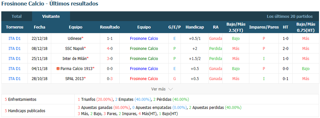Click the Los últimos 20 partidos label
Screen dimensions: 320x118
(290, 17)
